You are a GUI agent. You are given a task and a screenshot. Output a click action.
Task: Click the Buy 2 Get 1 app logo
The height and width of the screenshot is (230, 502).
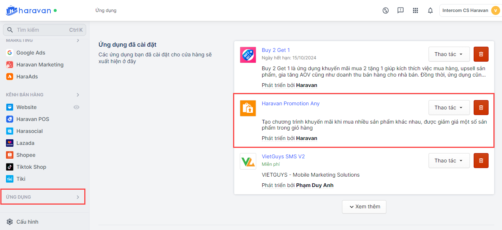pos(248,55)
